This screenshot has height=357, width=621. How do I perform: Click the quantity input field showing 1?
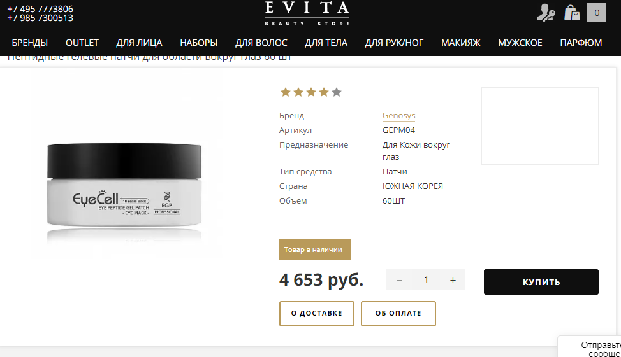tap(426, 280)
